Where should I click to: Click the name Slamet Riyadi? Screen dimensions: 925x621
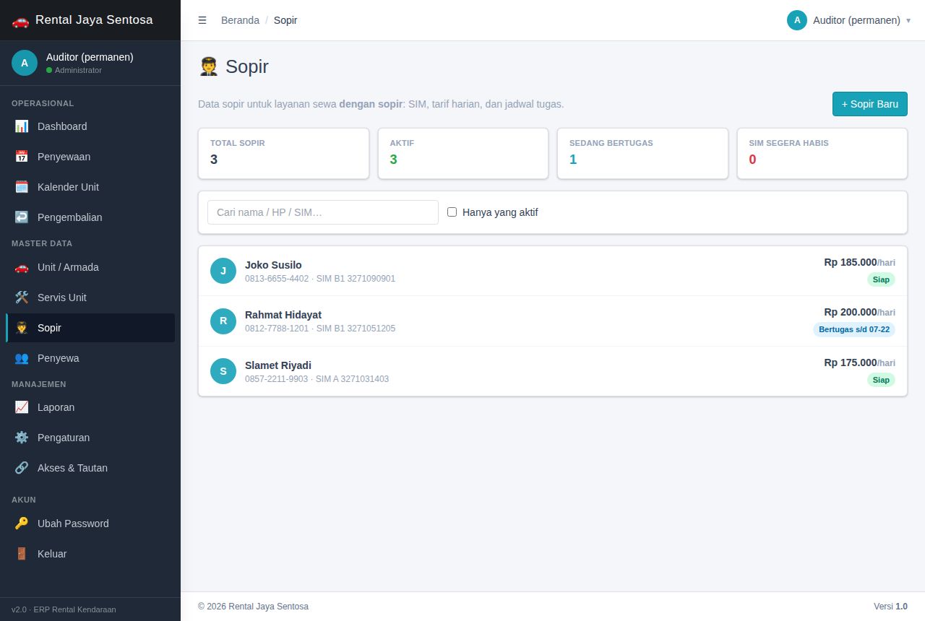pos(278,365)
